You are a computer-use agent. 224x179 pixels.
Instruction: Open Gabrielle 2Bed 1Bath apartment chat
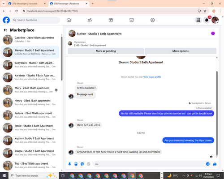tap(30, 39)
